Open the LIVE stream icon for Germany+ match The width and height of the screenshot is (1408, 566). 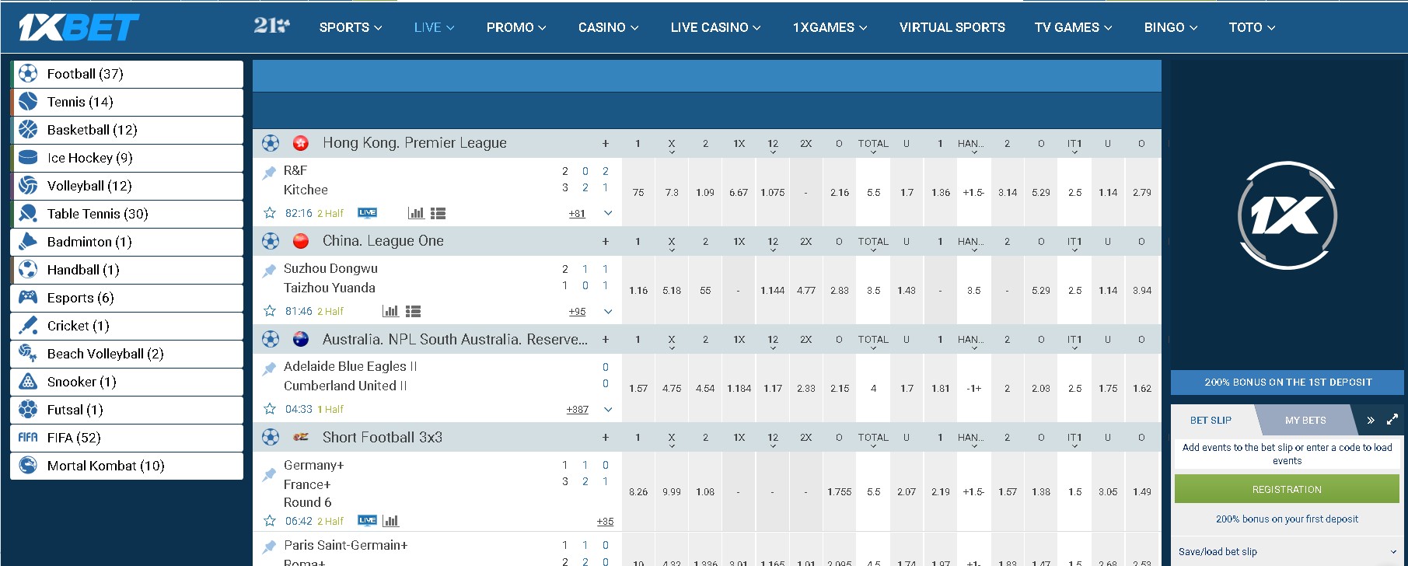click(368, 521)
